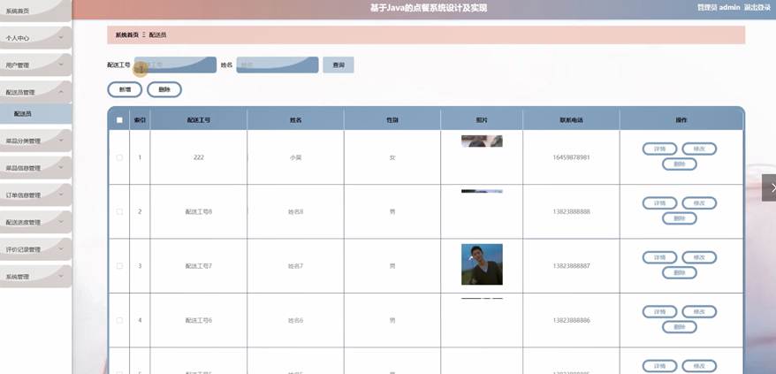Click the 照片 column header

coord(482,120)
